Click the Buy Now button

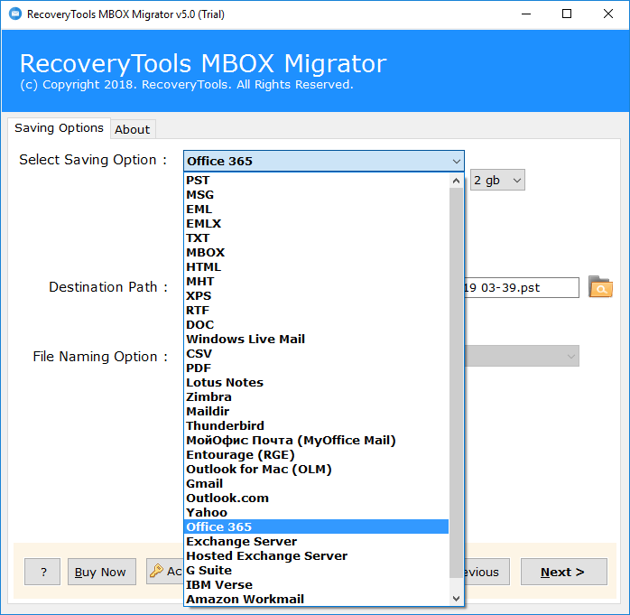pyautogui.click(x=102, y=572)
